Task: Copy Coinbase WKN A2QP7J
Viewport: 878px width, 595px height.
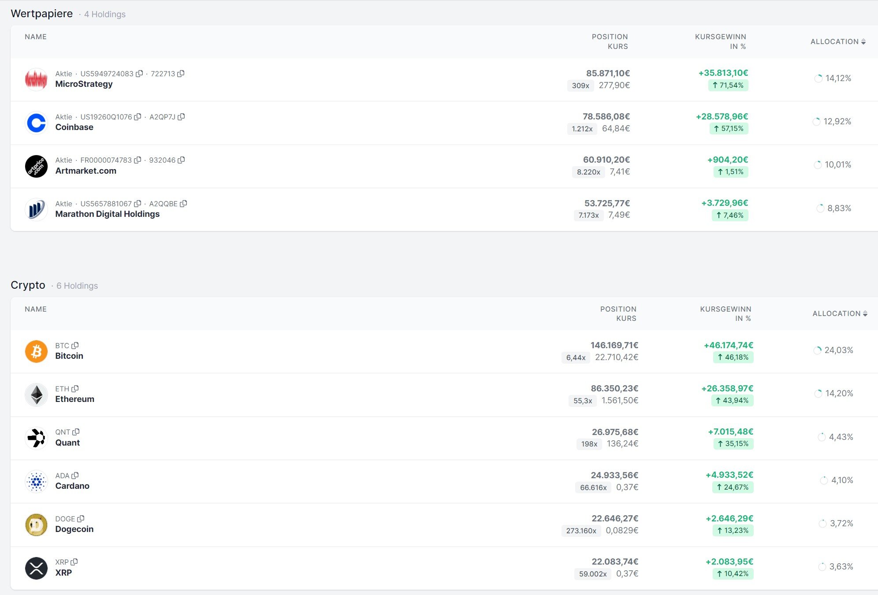Action: (x=181, y=117)
